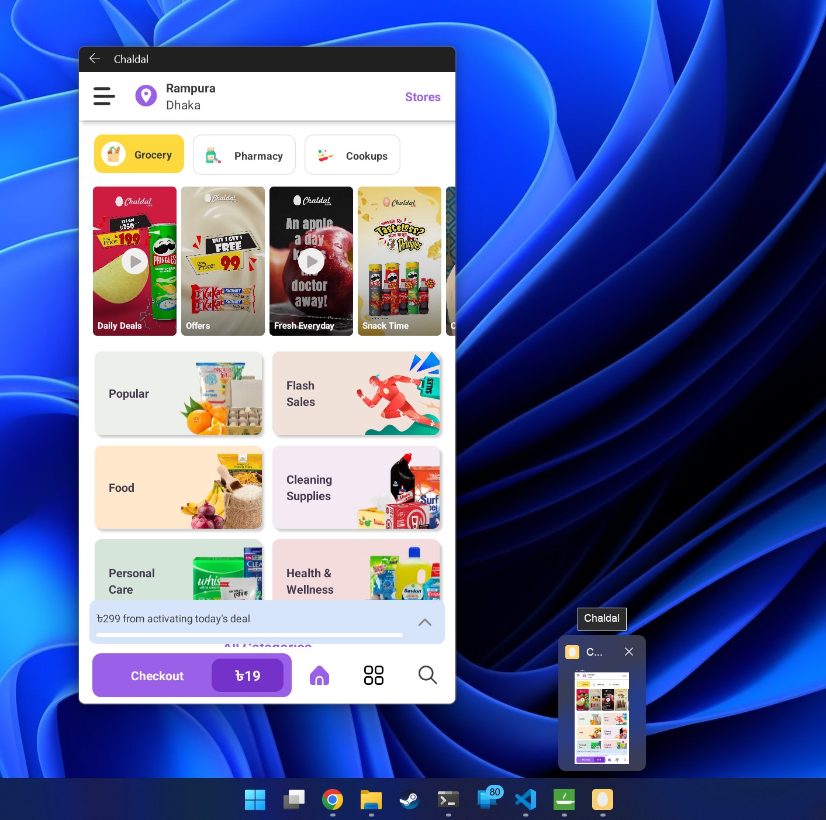The width and height of the screenshot is (826, 820).
Task: Open the Cleaning Supplies category
Action: click(357, 488)
